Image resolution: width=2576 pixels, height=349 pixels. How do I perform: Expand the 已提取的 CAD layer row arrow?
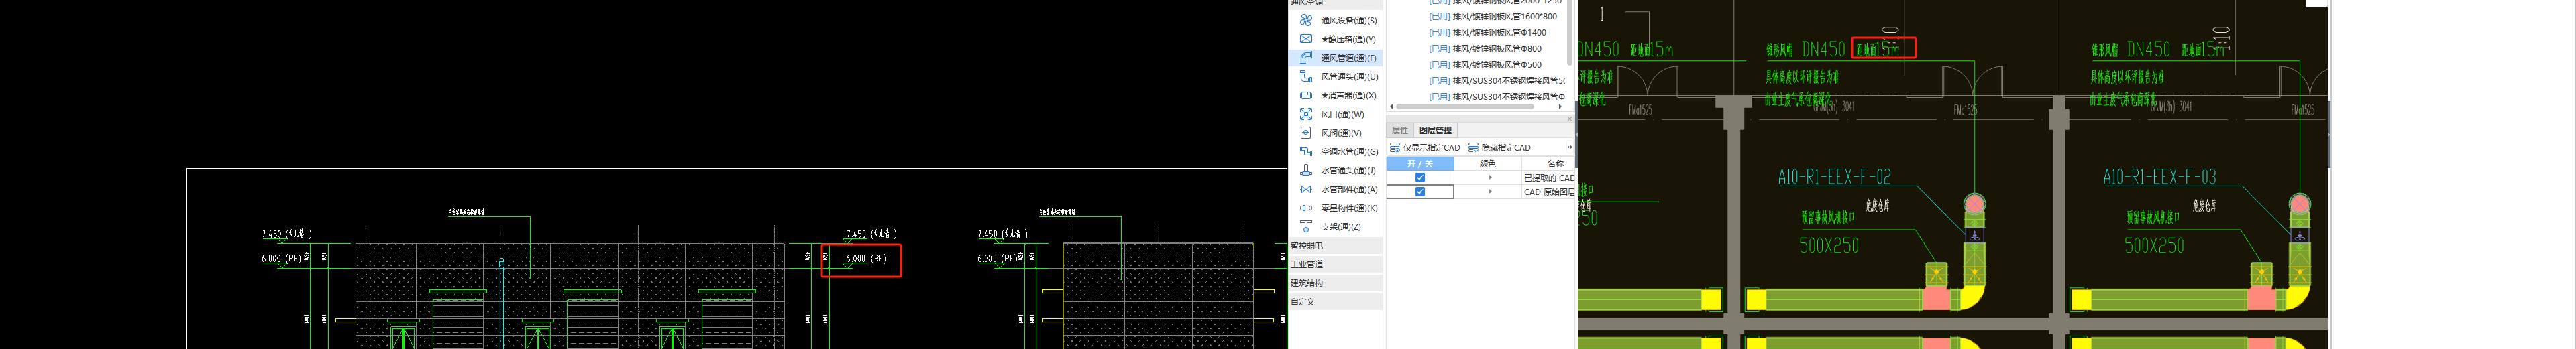[x=1490, y=178]
